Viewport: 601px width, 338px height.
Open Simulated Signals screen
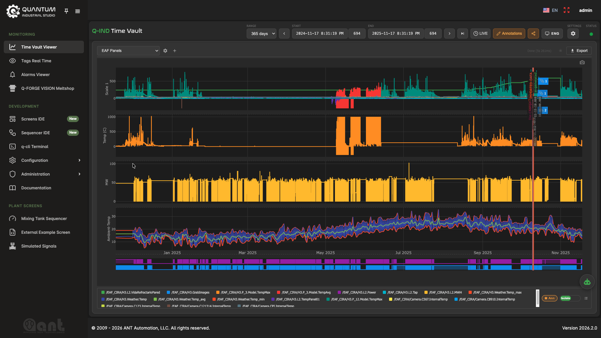tap(44, 246)
